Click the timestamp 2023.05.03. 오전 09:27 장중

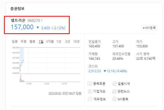coord(65,93)
